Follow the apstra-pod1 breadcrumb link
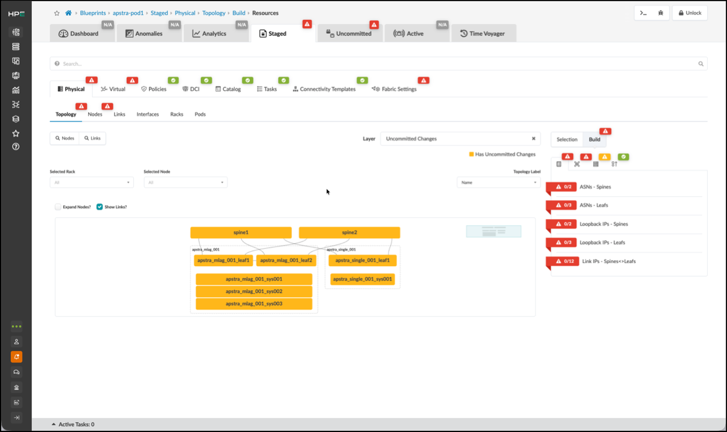The height and width of the screenshot is (432, 727). (x=128, y=13)
